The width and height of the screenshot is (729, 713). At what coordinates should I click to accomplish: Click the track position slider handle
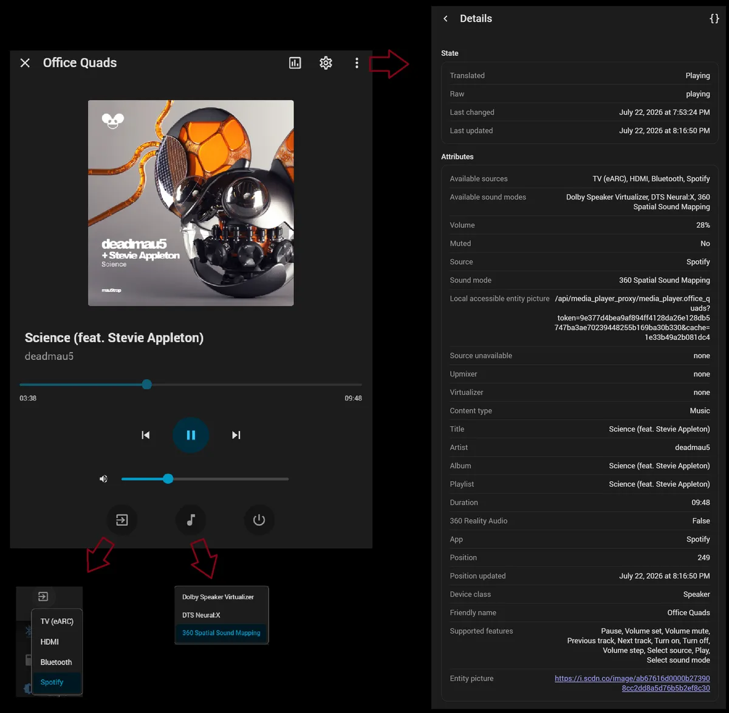(x=147, y=384)
